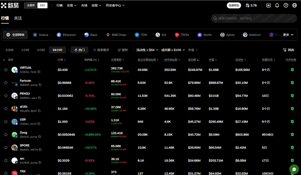Copy the PENGU contract address
The height and width of the screenshot is (175, 301).
(40, 98)
